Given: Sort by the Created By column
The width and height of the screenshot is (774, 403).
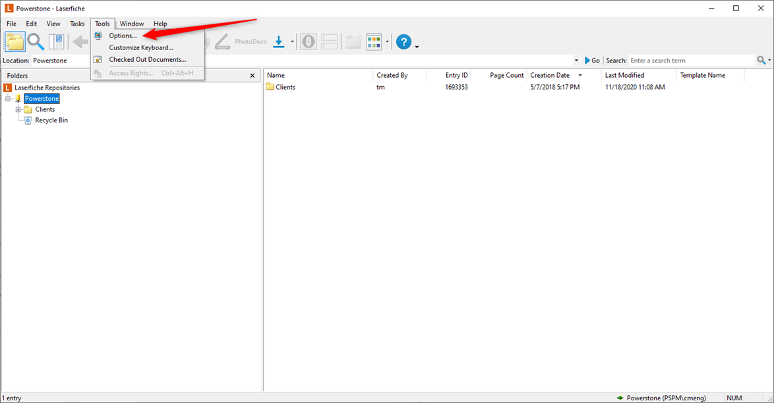Looking at the screenshot, I should 400,75.
